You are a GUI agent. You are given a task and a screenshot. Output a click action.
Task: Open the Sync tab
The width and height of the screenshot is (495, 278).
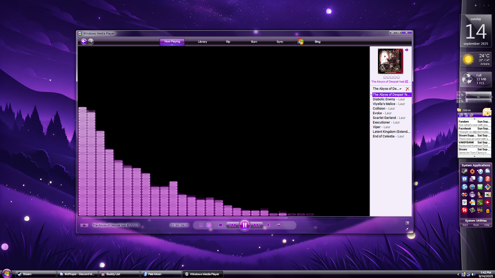(x=280, y=42)
